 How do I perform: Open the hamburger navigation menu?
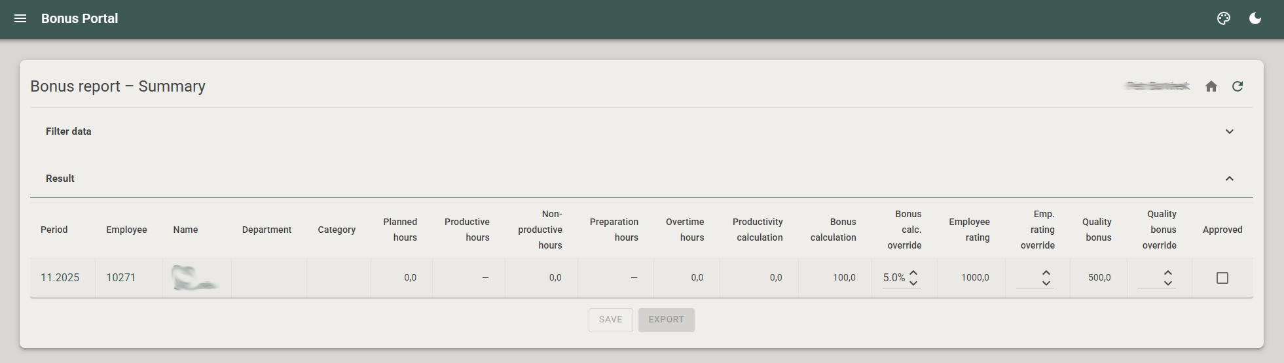(20, 18)
